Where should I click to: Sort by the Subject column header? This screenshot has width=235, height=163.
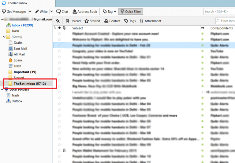[x=77, y=28]
